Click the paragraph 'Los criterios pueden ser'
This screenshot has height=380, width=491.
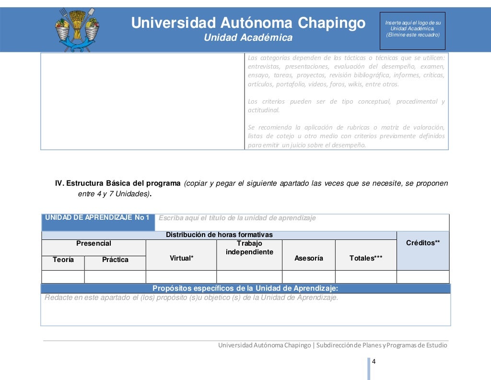pos(346,106)
